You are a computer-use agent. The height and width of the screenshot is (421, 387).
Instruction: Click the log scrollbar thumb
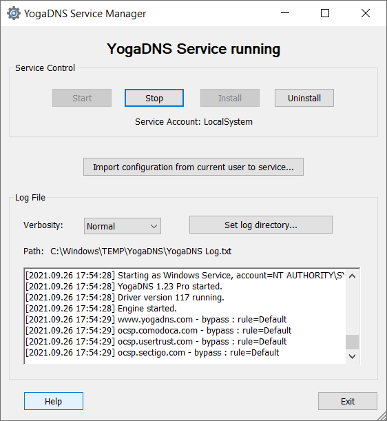point(352,342)
